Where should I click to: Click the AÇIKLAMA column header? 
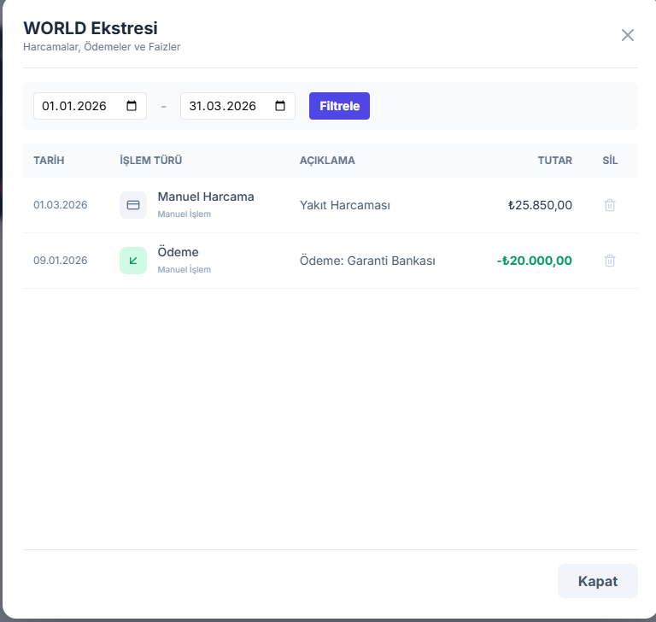point(327,161)
